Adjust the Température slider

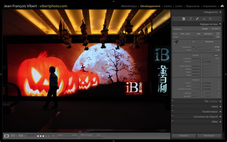coord(196,47)
